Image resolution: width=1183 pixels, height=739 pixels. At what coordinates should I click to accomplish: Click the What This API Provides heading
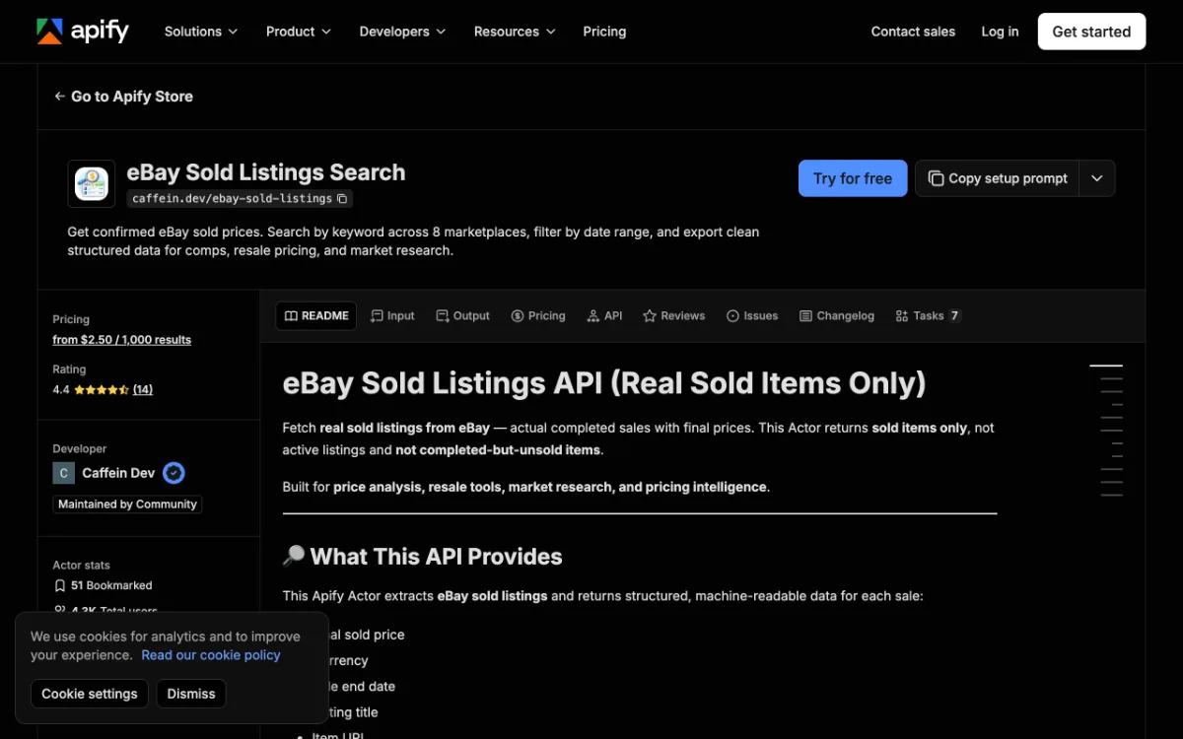click(x=423, y=557)
